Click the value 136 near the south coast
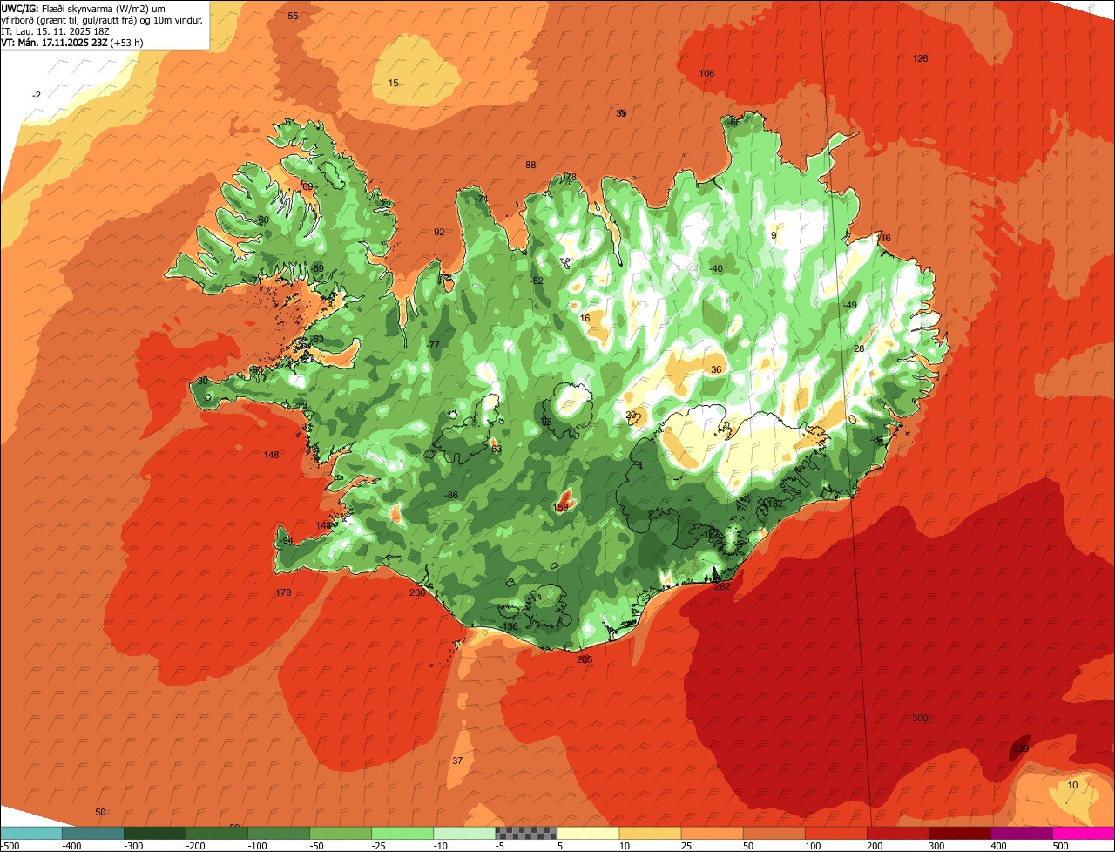This screenshot has height=852, width=1115. 510,627
